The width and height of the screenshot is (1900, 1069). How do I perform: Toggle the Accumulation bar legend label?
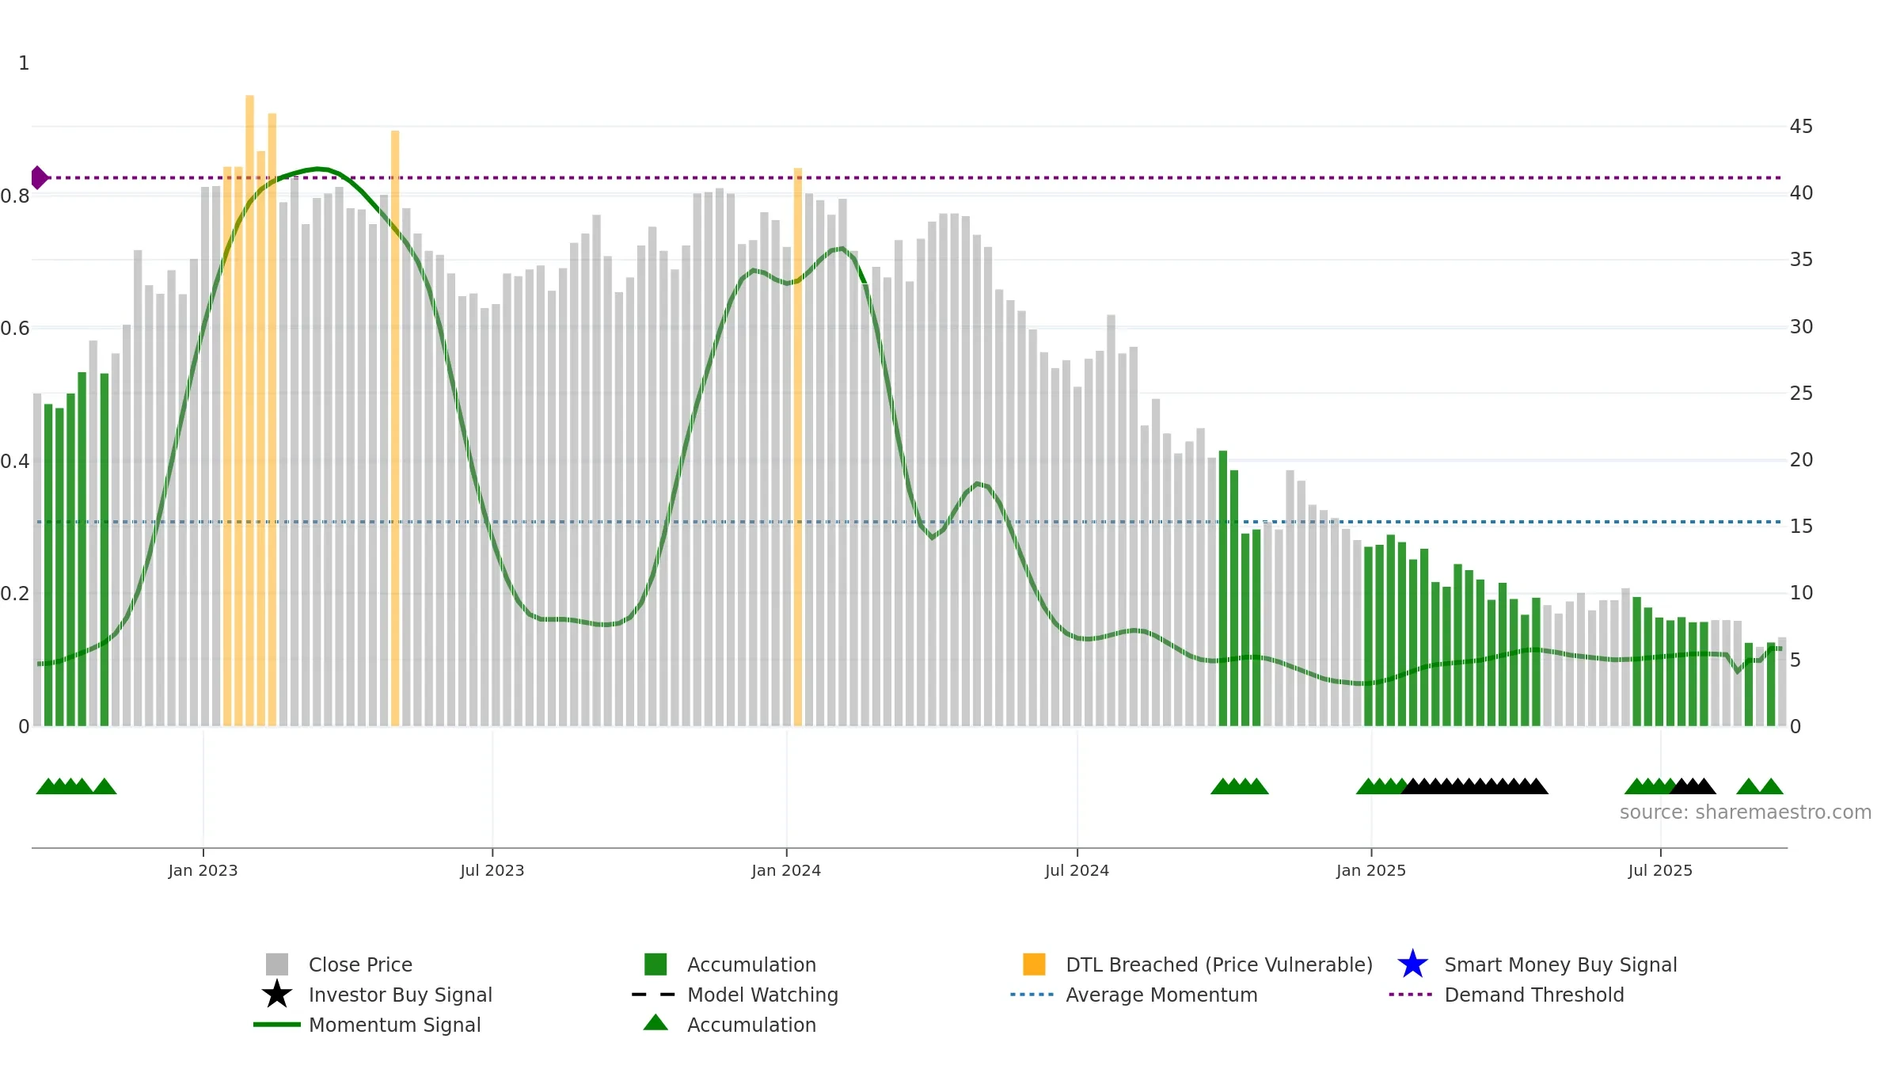[751, 964]
